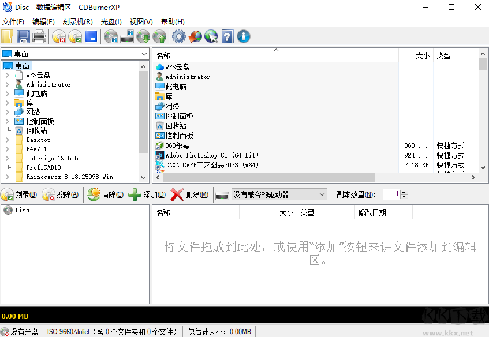The image size is (489, 337).
Task: Click the 清除(C) clear button
Action: pos(106,194)
